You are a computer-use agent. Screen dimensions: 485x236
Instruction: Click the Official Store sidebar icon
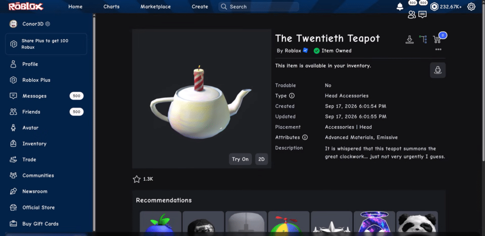coord(13,208)
